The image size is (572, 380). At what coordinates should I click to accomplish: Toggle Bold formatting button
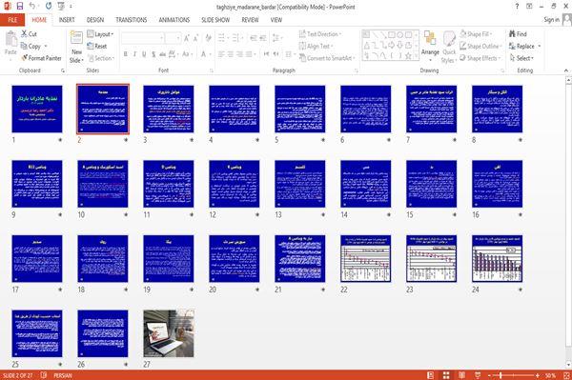click(126, 54)
